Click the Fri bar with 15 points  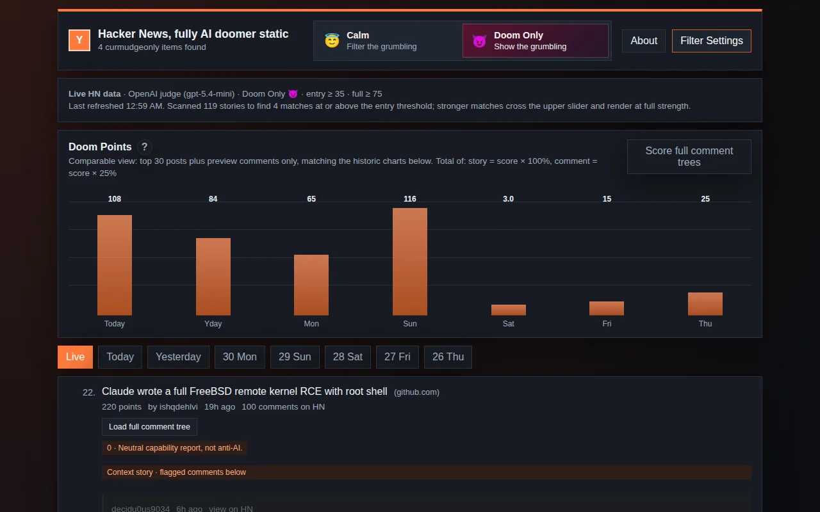pos(607,308)
